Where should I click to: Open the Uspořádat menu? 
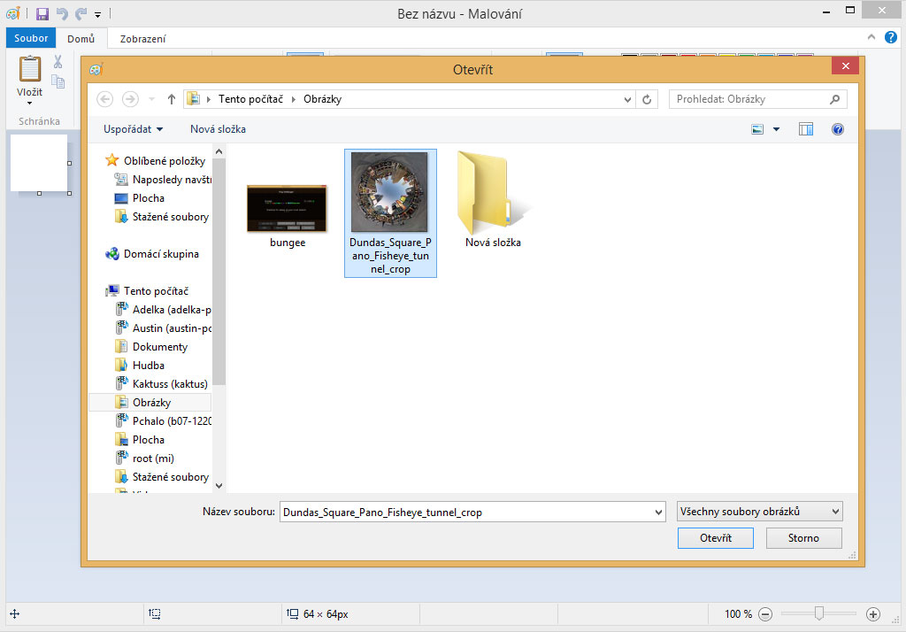(133, 129)
